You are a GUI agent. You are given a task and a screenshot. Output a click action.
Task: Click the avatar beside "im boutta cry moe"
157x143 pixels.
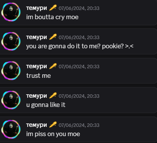click(11, 12)
